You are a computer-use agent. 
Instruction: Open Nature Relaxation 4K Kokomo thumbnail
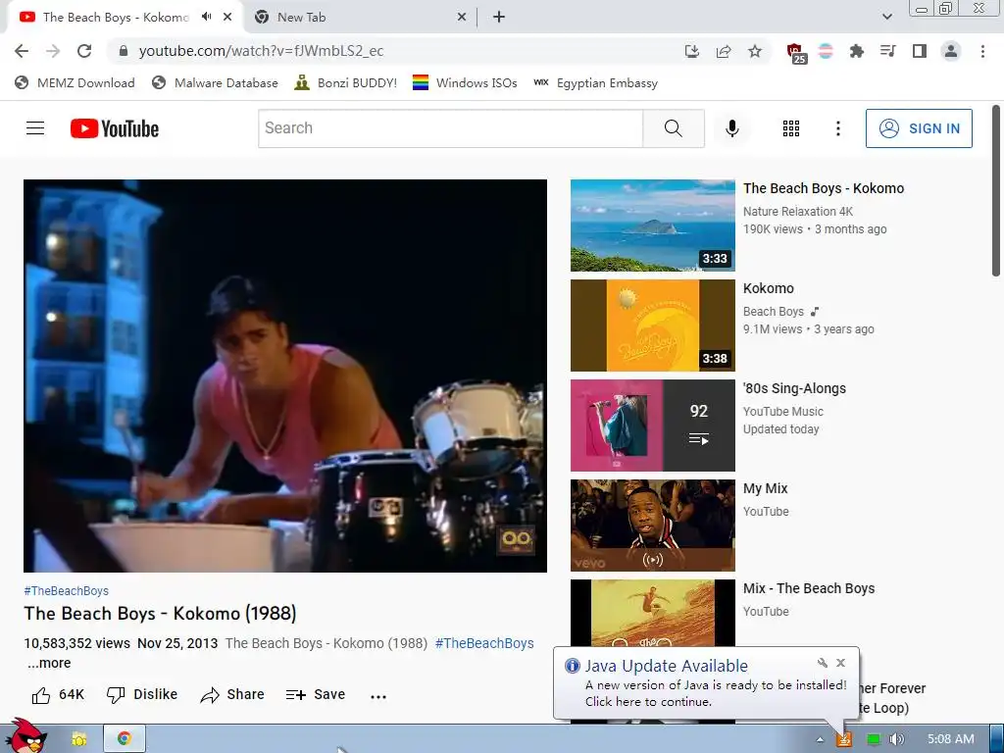(x=652, y=226)
